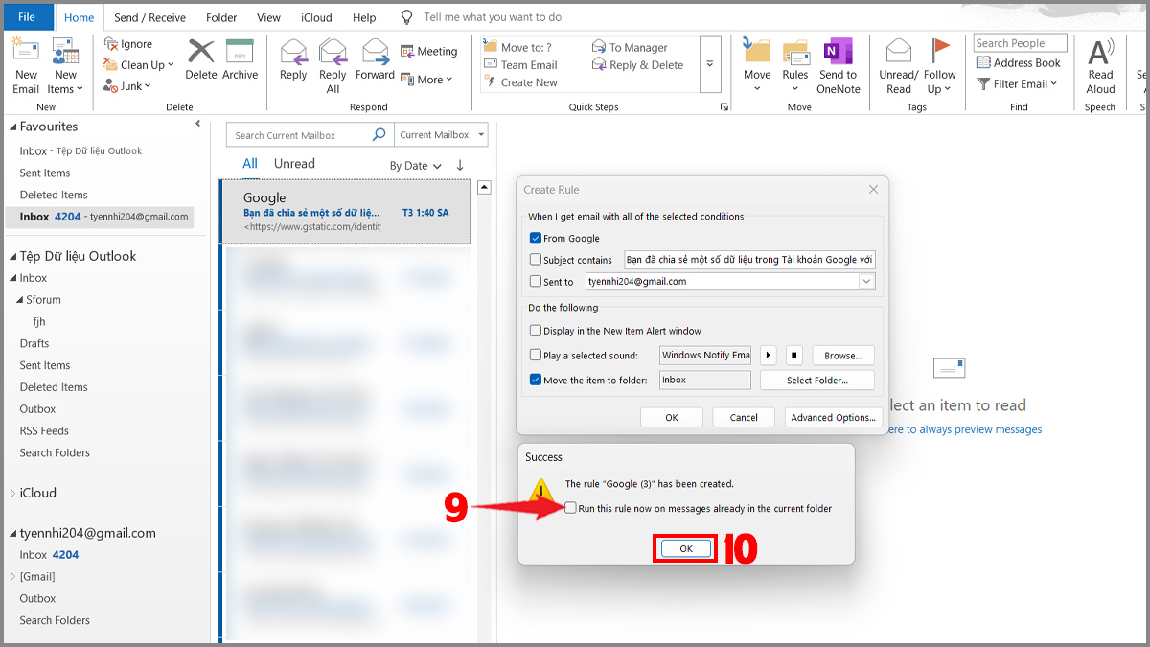Toggle Unread/Read on the message
The width and height of the screenshot is (1150, 647).
point(899,66)
